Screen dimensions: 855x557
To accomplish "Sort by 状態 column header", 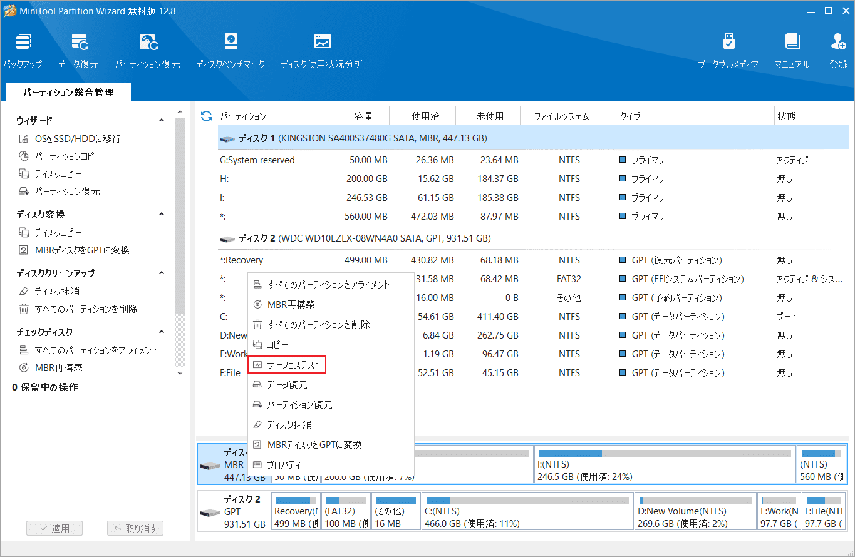I will click(x=787, y=116).
